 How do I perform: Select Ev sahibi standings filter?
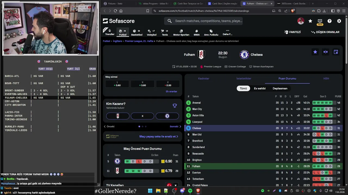click(260, 88)
